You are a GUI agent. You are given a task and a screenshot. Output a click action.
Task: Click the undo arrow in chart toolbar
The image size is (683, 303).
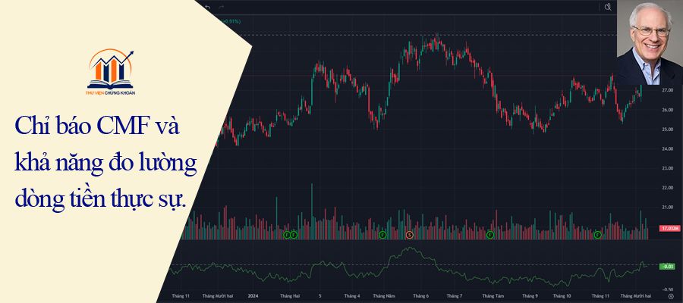click(x=208, y=7)
